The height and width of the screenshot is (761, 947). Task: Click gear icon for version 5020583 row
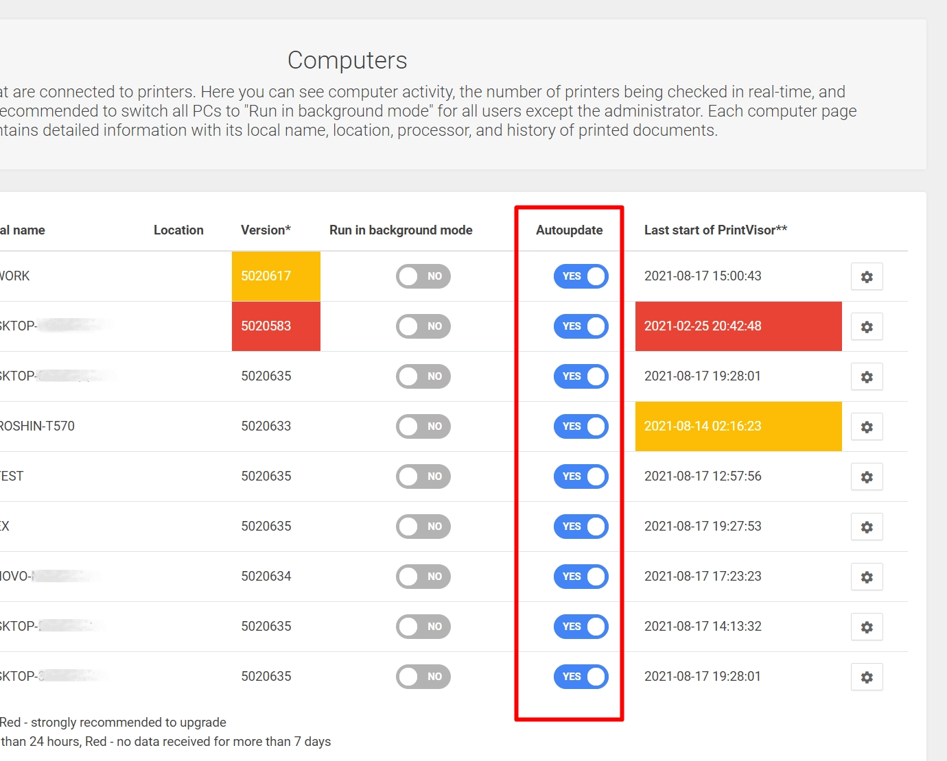click(867, 327)
